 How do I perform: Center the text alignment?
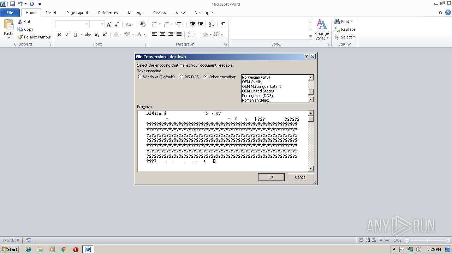162,35
